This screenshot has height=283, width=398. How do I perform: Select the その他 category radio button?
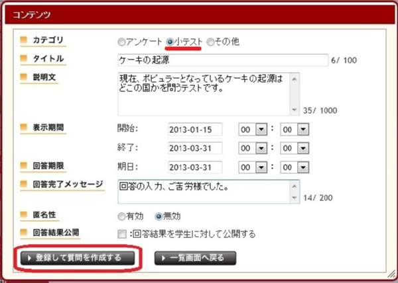click(x=210, y=42)
